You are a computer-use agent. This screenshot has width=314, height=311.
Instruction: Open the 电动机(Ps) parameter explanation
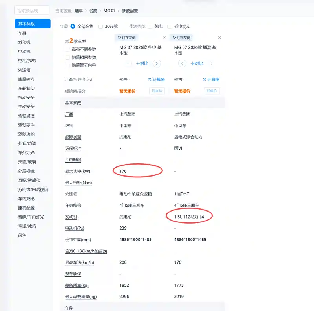[x=75, y=228]
